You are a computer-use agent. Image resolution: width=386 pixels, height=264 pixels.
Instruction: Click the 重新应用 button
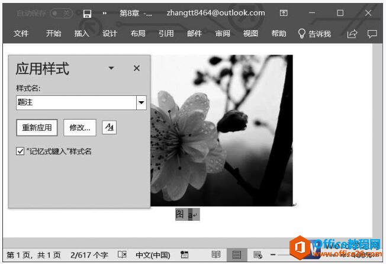37,127
